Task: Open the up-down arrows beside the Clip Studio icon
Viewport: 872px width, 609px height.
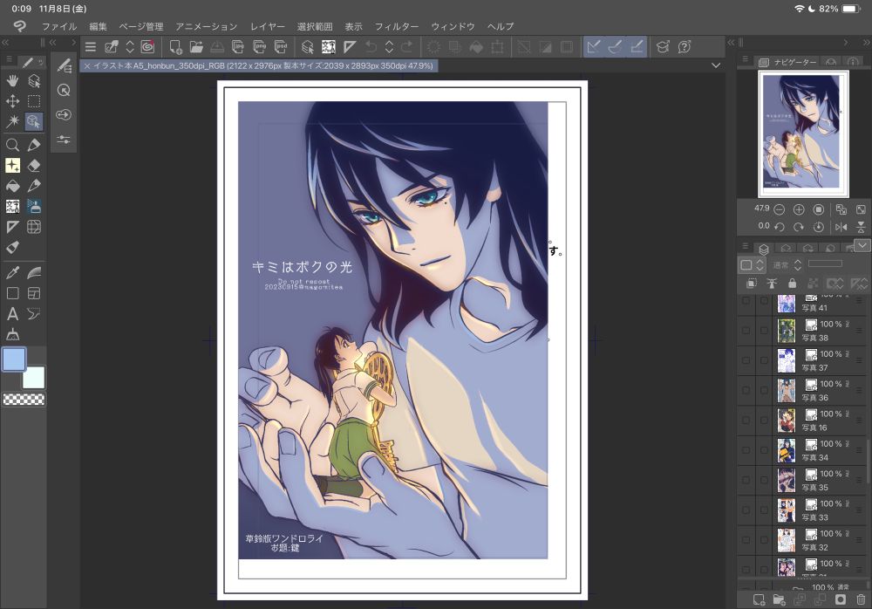Action: coord(130,47)
